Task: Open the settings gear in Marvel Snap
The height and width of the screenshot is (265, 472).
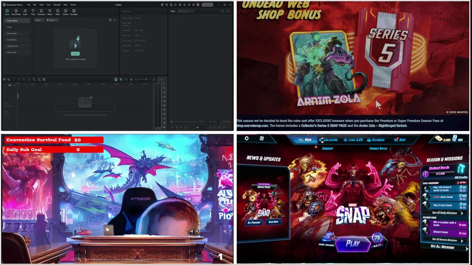Action: [247, 138]
